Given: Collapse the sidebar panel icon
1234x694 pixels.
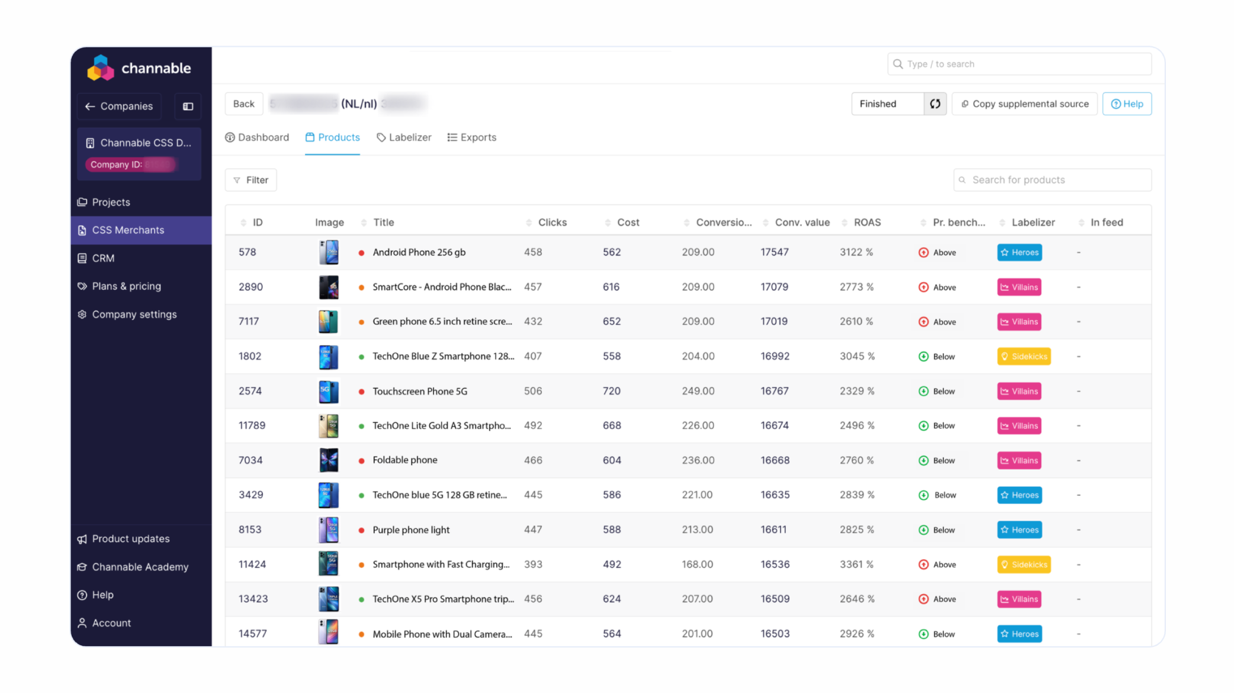Looking at the screenshot, I should 188,106.
